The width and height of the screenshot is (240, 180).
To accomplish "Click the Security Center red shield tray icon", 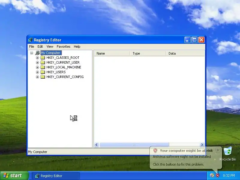I will click(x=217, y=175).
